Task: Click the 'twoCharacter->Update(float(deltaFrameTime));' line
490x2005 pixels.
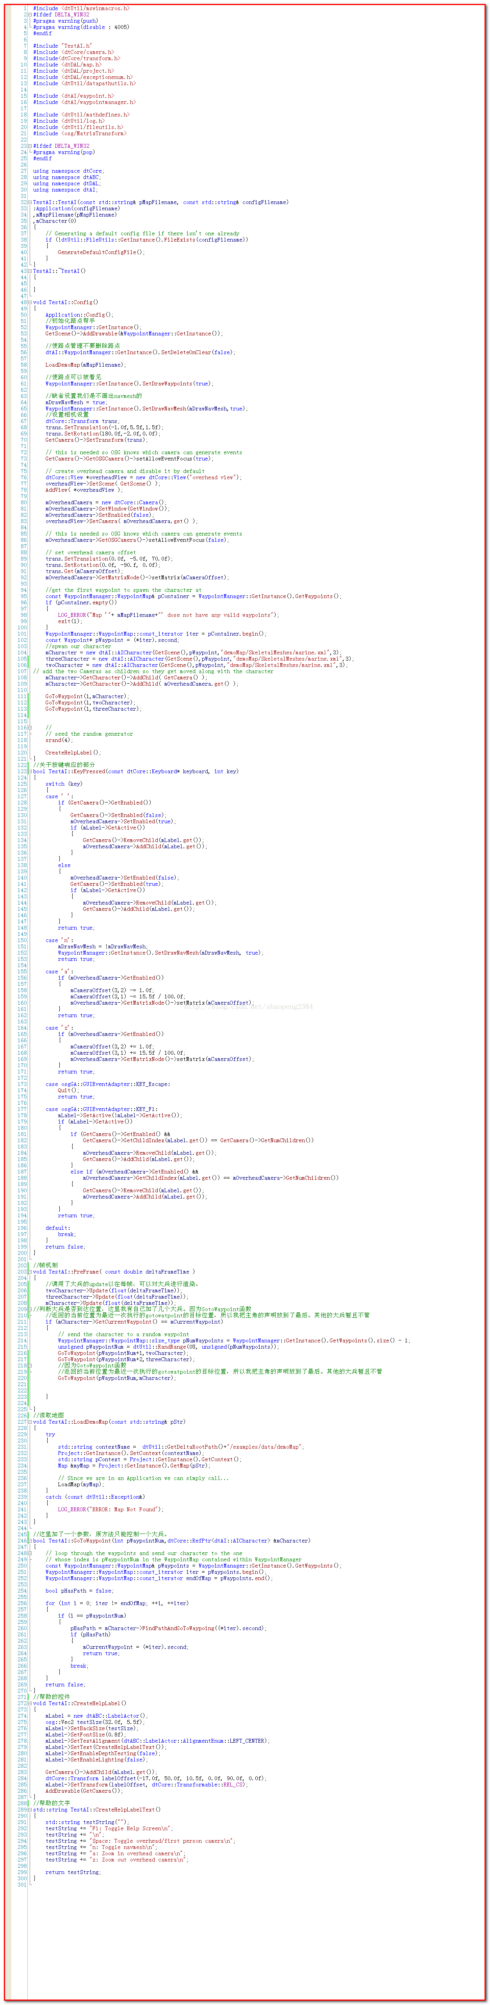Action: point(114,1290)
